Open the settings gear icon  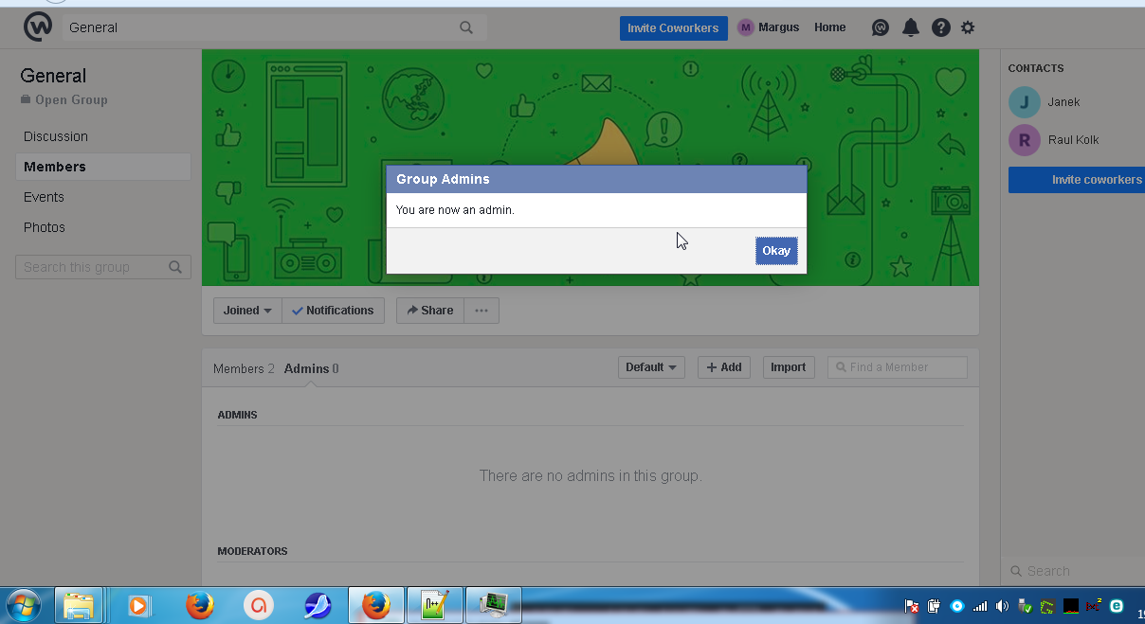coord(968,27)
